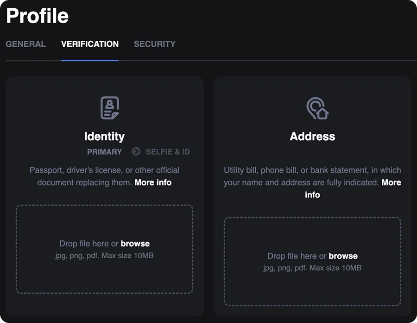Go to the Security tab

click(x=155, y=44)
